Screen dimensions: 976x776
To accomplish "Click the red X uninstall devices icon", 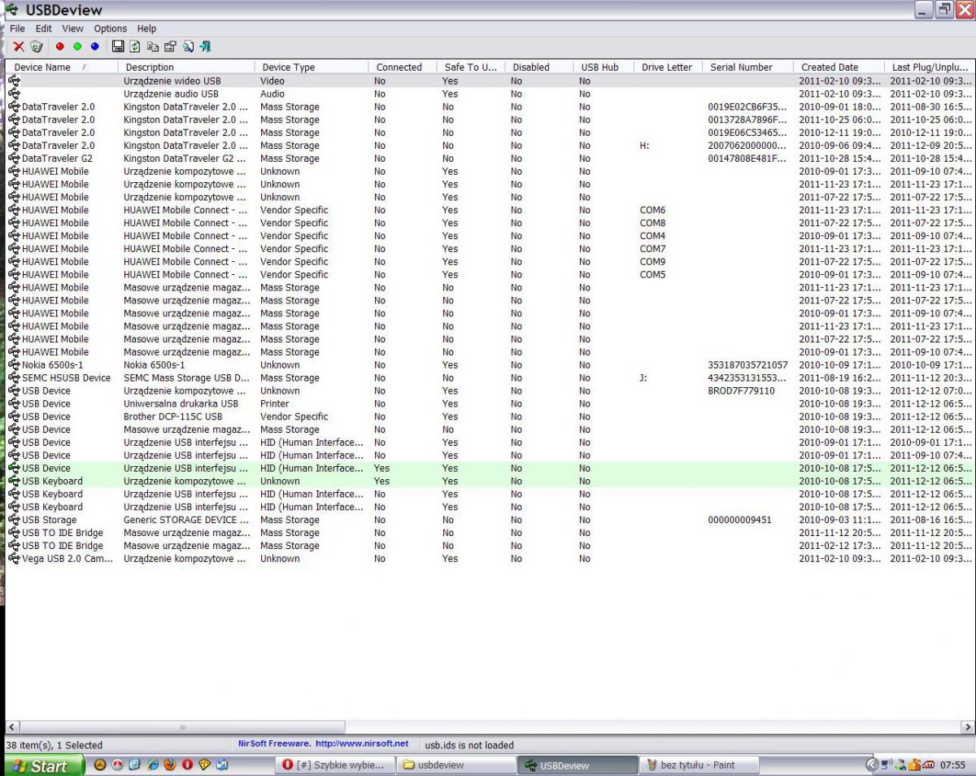I will point(19,47).
